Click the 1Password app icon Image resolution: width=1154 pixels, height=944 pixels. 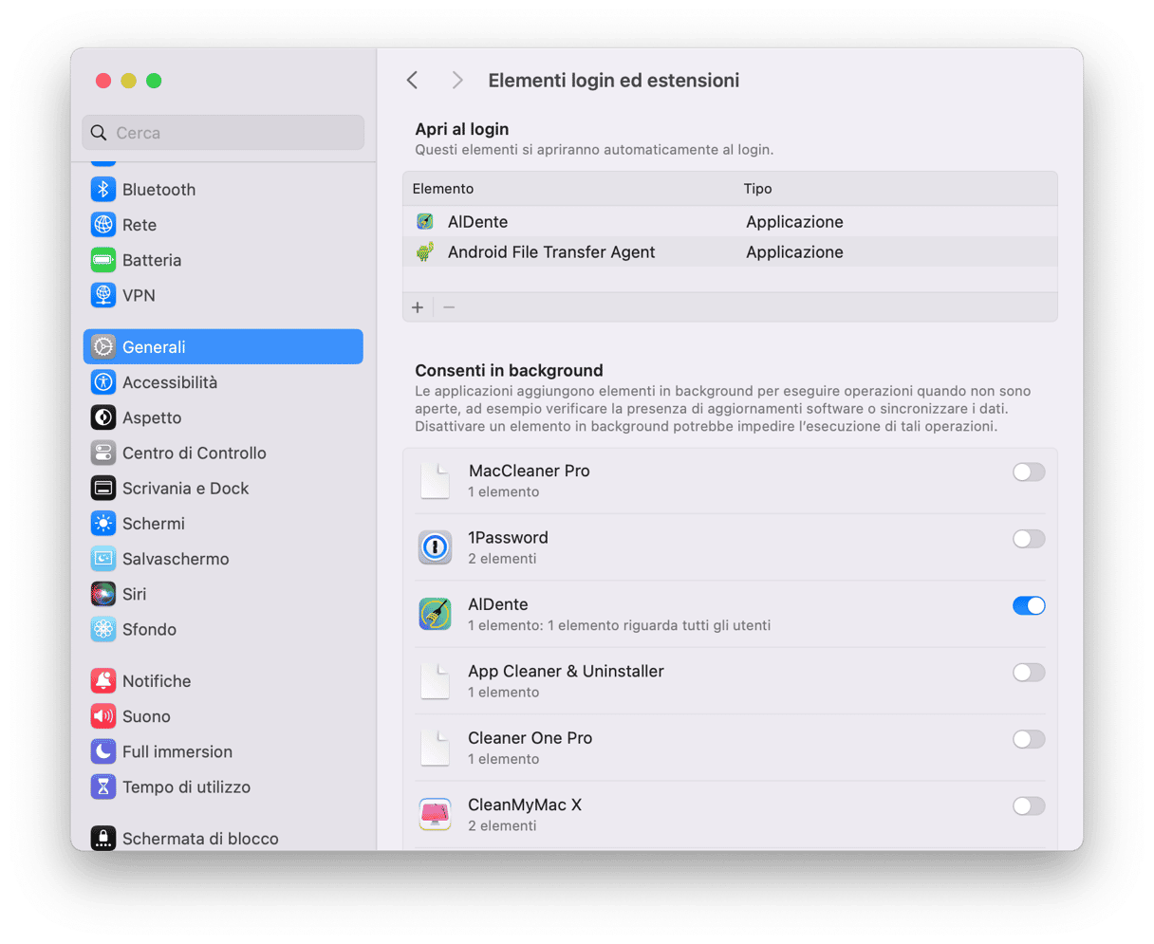tap(435, 547)
